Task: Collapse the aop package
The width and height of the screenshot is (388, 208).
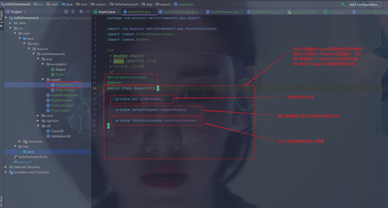Action: (x=38, y=59)
